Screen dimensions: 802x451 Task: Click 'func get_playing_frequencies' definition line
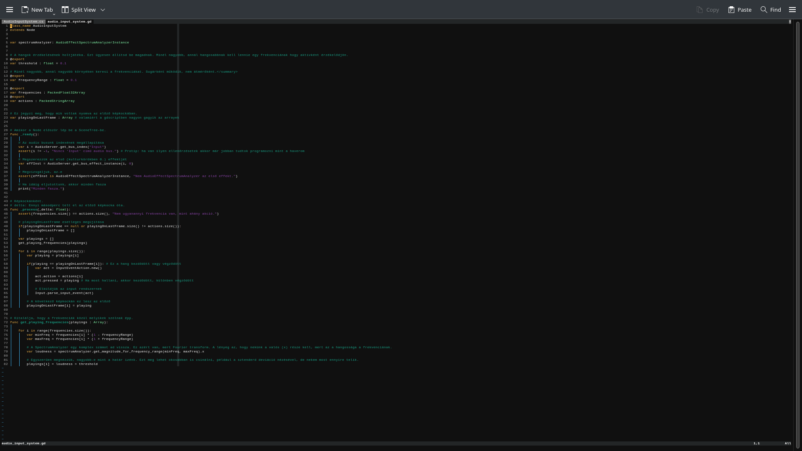[x=59, y=322]
